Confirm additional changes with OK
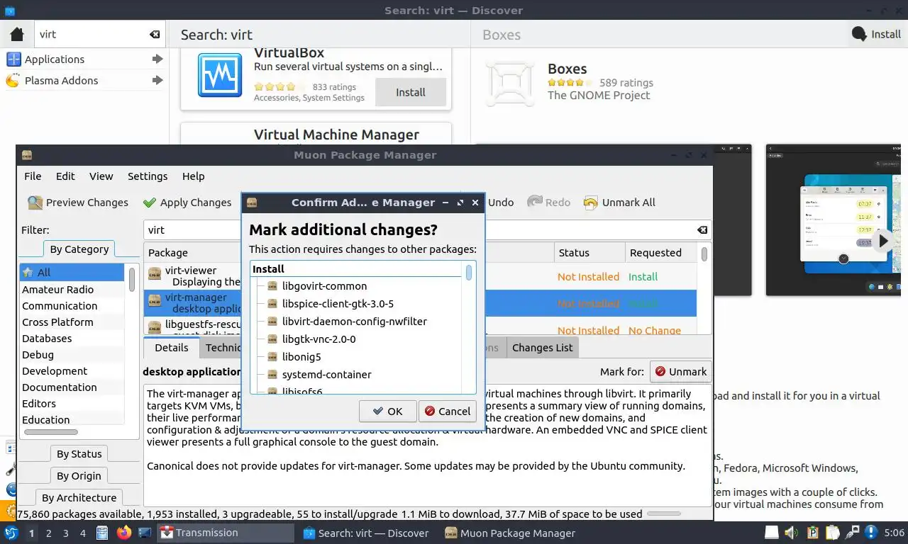Viewport: 908px width, 544px height. 387,411
